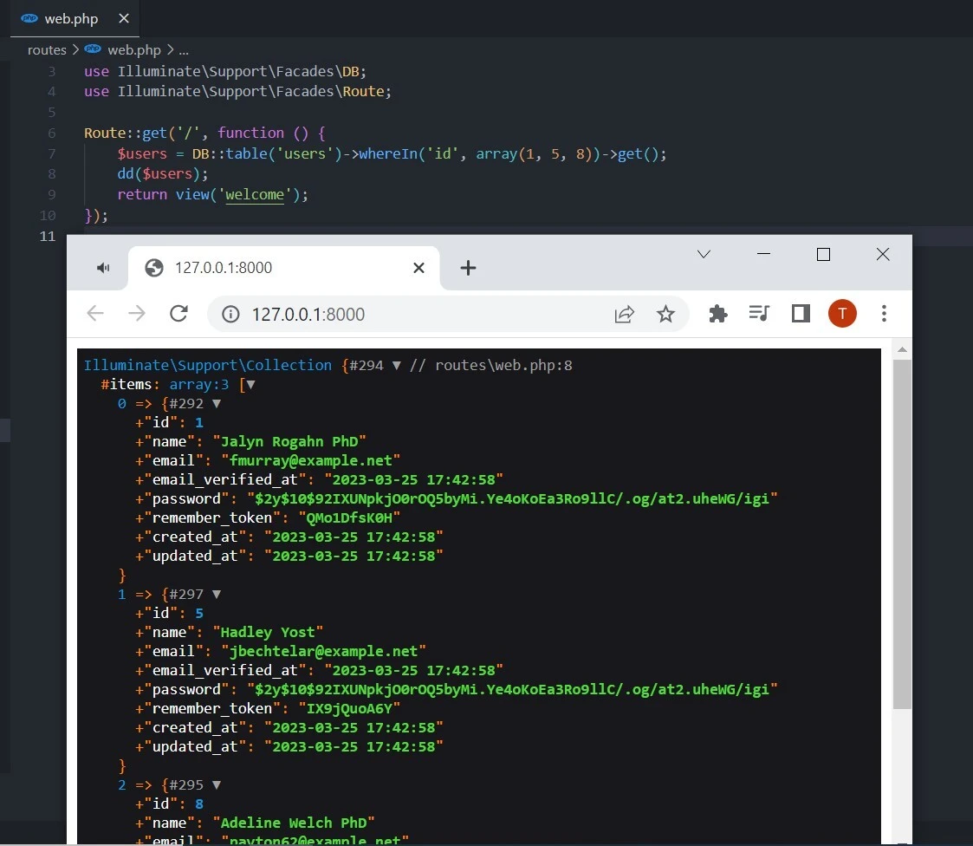Collapse the Collection #294 dump arrow
Screen dimensions: 973x846
pos(397,366)
